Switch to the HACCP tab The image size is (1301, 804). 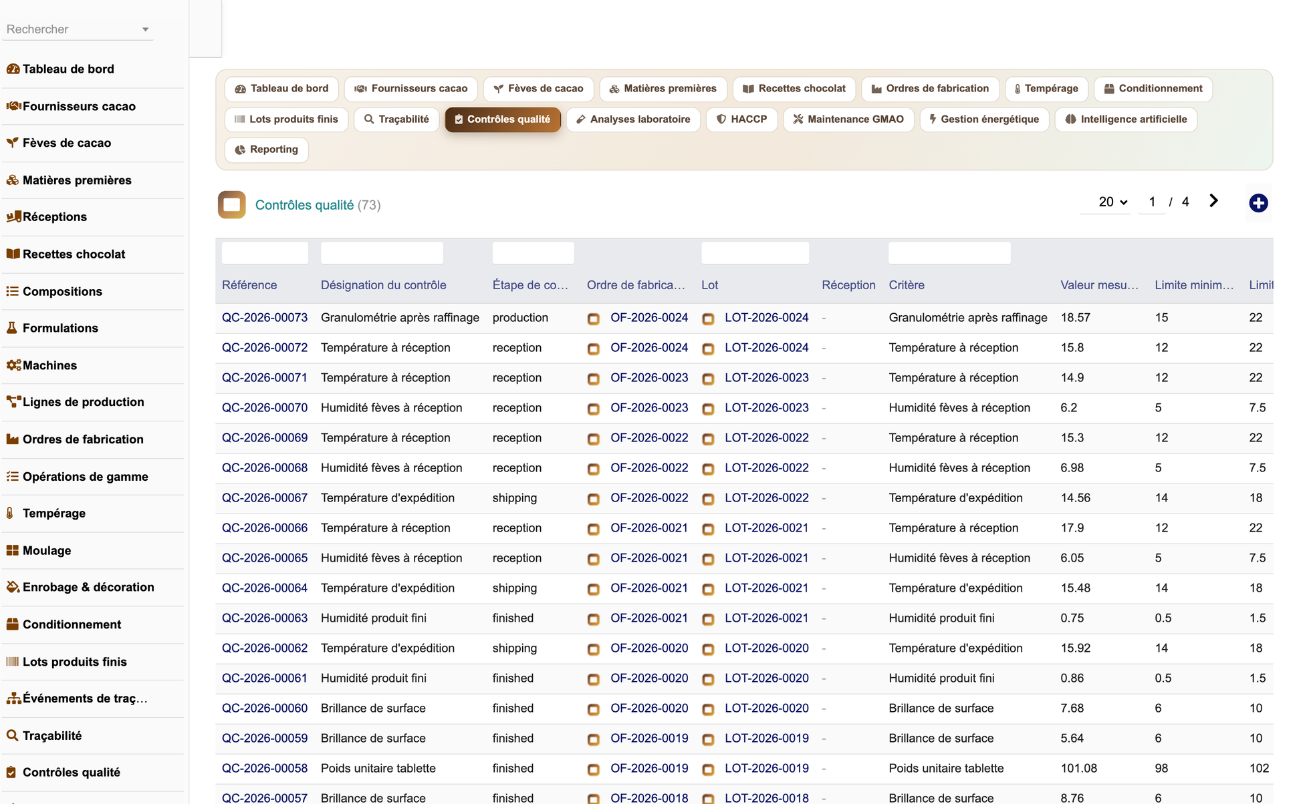click(741, 120)
